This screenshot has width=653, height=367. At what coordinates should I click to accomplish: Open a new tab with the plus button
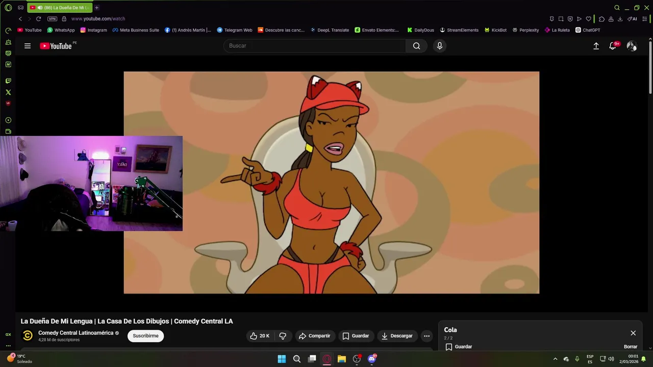point(96,8)
